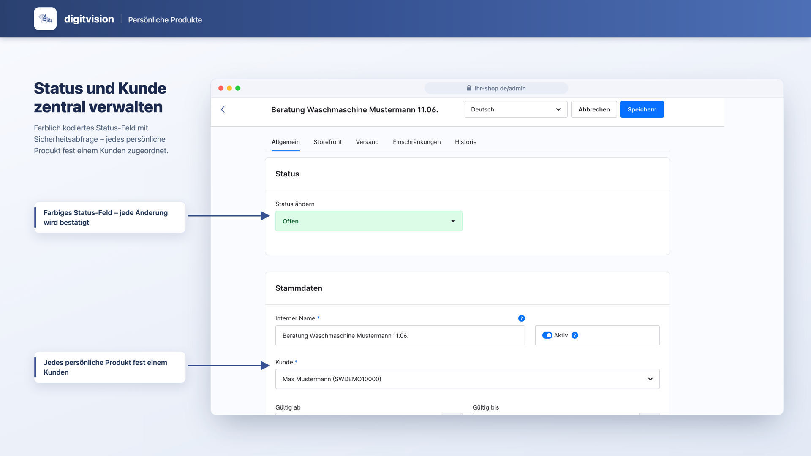This screenshot has width=811, height=456.
Task: Click into the Interner Name field
Action: 400,335
